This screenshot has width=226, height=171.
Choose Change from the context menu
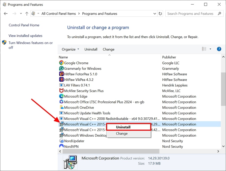[x=122, y=133]
